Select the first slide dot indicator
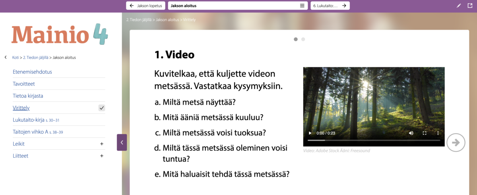Screen dimensions: 477x195 point(296,39)
